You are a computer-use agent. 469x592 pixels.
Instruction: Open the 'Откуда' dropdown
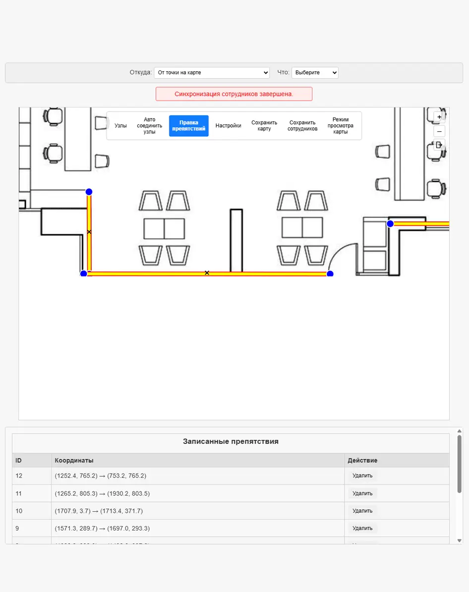(x=212, y=73)
